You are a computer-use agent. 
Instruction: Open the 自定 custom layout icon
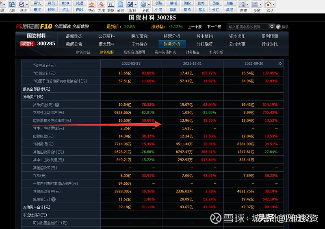[x=242, y=4]
